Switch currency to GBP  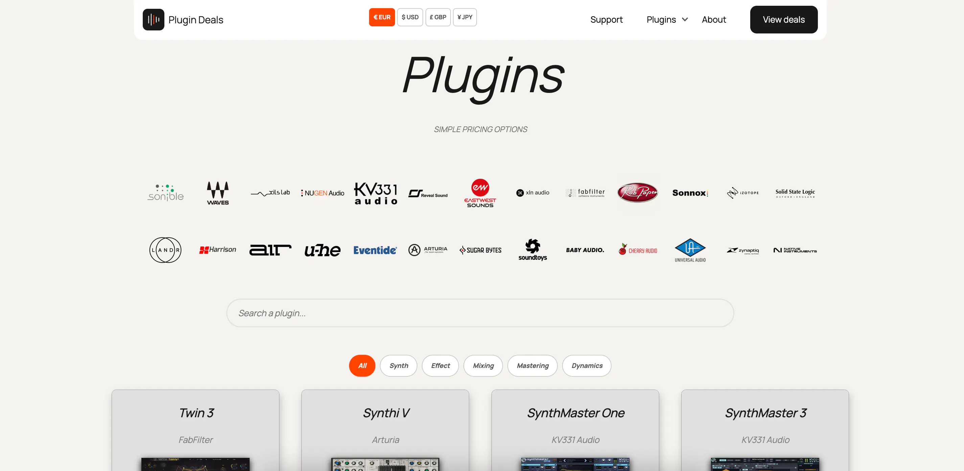(438, 17)
